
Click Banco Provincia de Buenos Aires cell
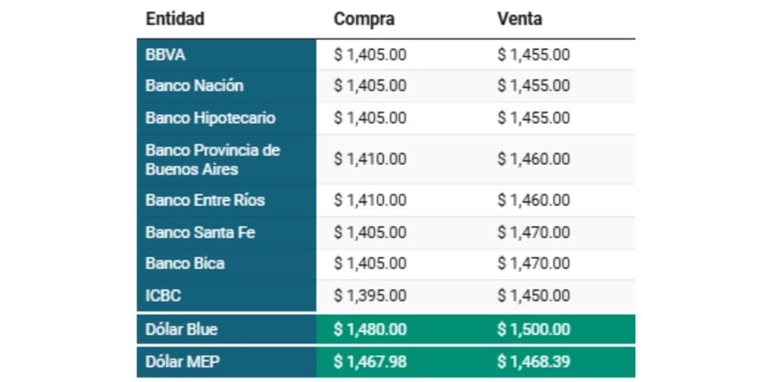213,160
